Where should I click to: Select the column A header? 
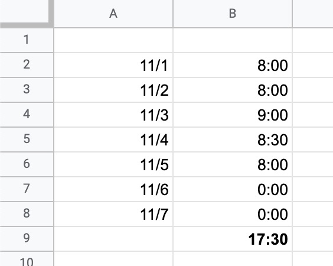[x=113, y=14]
